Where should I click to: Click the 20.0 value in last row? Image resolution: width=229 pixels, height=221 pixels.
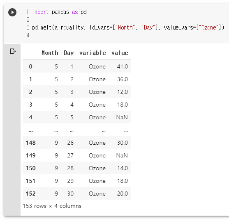click(x=123, y=194)
